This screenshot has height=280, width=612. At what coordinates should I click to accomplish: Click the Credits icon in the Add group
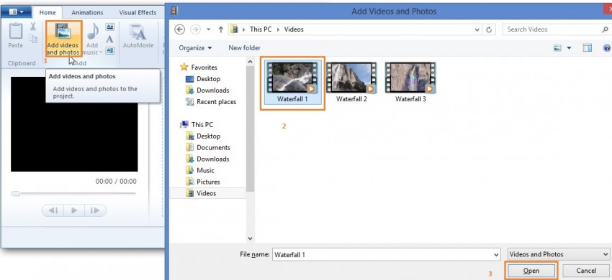point(110,50)
